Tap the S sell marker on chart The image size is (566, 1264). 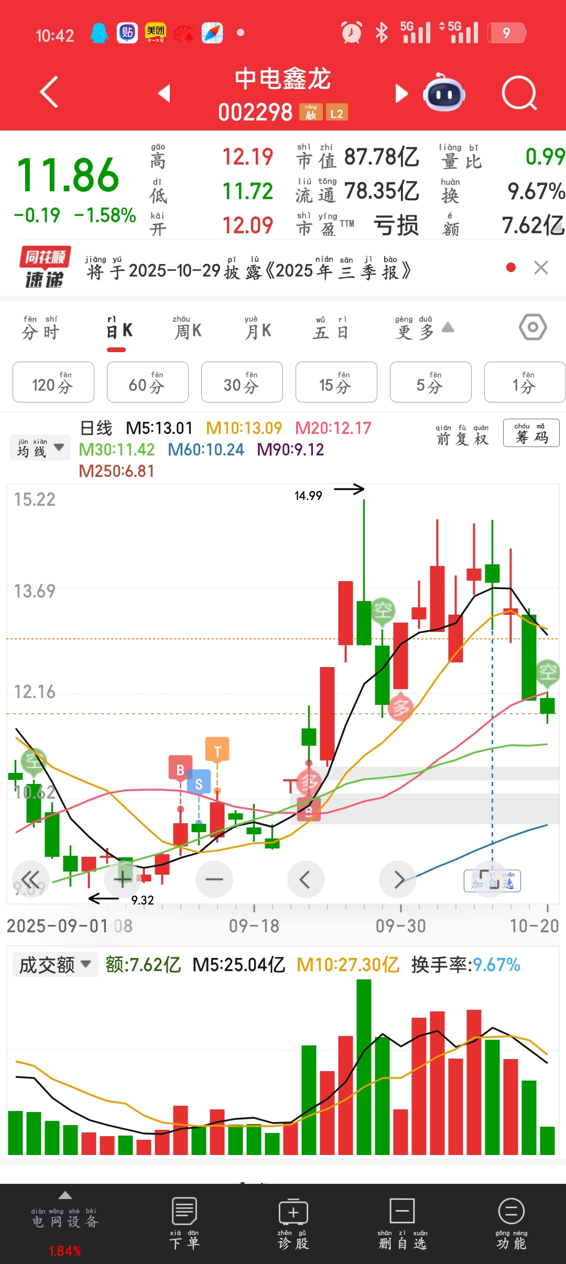(199, 783)
